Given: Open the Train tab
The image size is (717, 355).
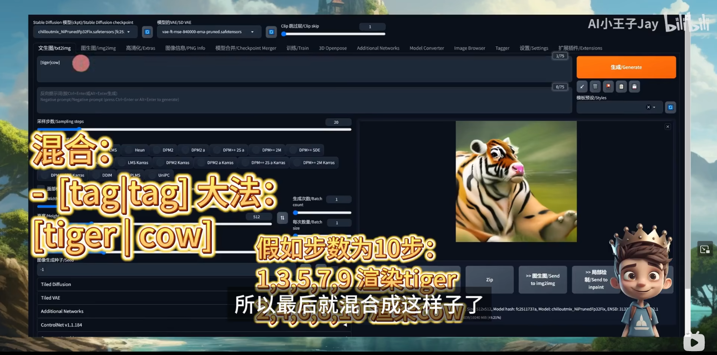Looking at the screenshot, I should pos(297,48).
